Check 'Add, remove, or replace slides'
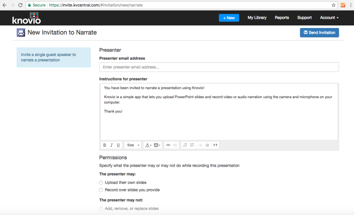The width and height of the screenshot is (354, 215). click(101, 208)
